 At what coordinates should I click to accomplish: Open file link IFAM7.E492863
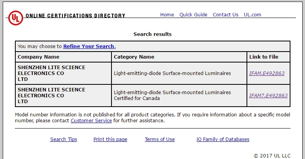coord(268,95)
